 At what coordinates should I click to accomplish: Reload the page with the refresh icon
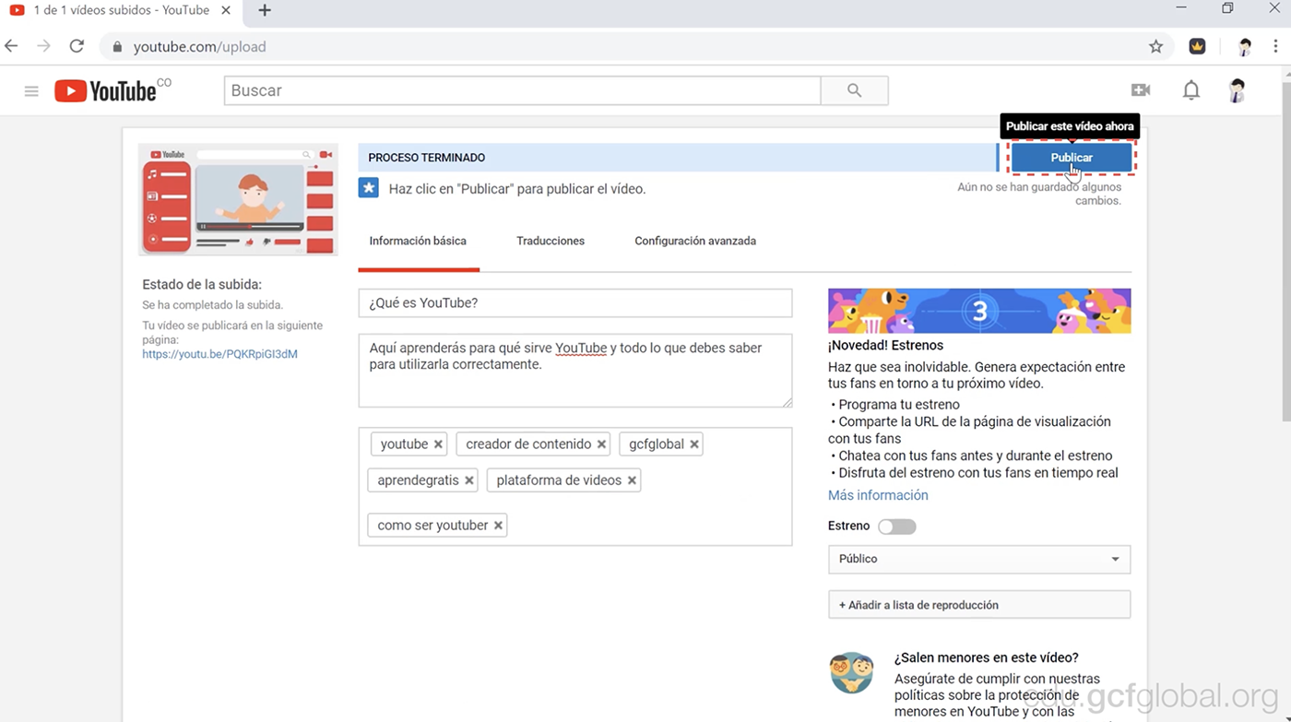(x=77, y=46)
